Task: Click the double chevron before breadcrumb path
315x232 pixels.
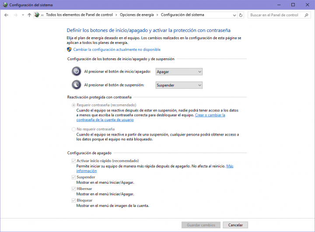Action: 42,15
